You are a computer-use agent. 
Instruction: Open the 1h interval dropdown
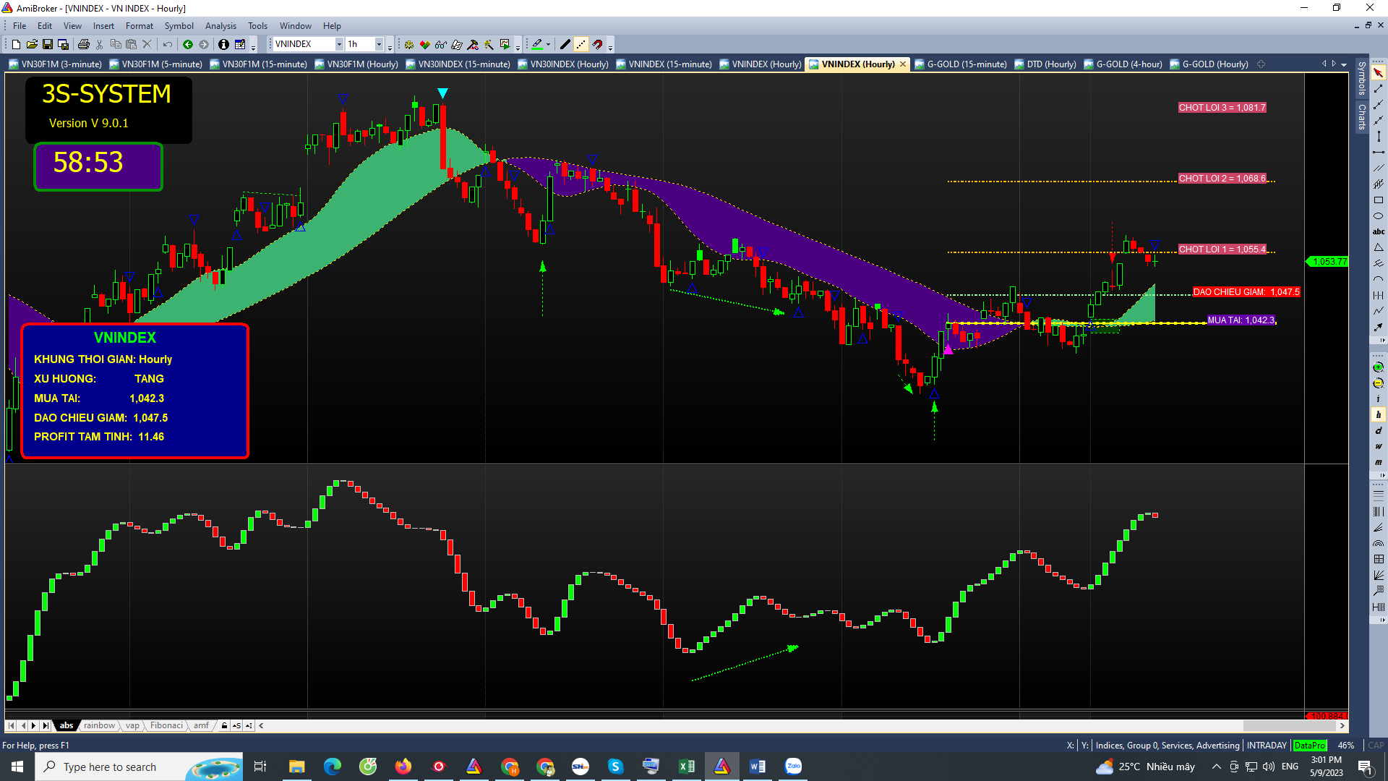pyautogui.click(x=379, y=45)
